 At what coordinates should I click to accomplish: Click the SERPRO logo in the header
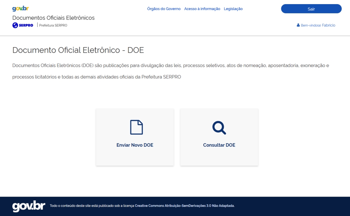[x=23, y=25]
